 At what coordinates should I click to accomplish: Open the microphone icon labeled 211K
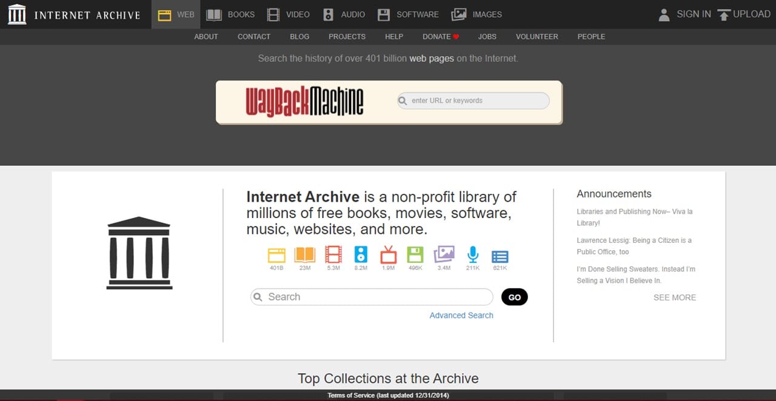[473, 254]
